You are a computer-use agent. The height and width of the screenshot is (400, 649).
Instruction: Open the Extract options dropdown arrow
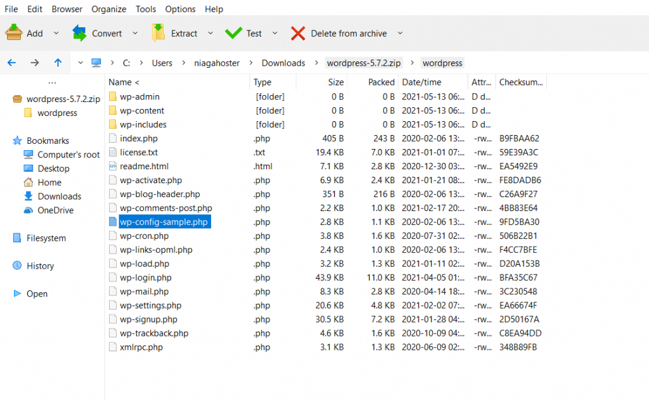coord(210,33)
